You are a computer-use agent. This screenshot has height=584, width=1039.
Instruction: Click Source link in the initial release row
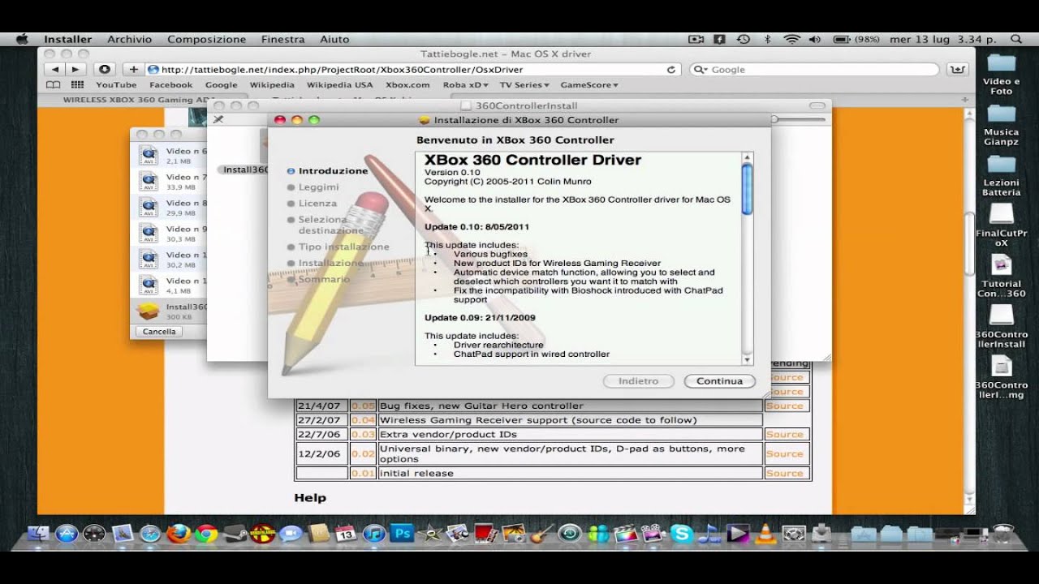tap(784, 473)
